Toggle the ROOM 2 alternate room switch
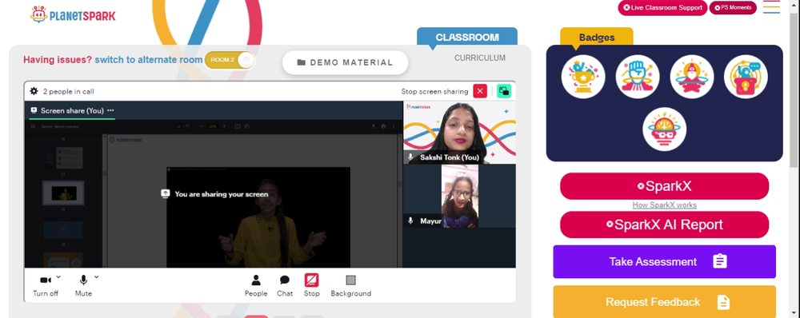Image resolution: width=800 pixels, height=318 pixels. [230, 60]
